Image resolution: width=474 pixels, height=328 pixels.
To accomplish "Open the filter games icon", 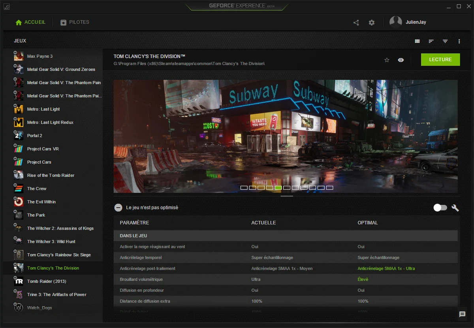I will 445,41.
